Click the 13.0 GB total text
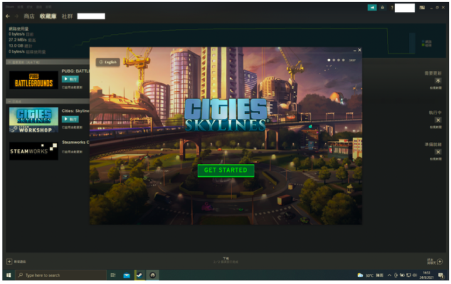 pos(20,46)
